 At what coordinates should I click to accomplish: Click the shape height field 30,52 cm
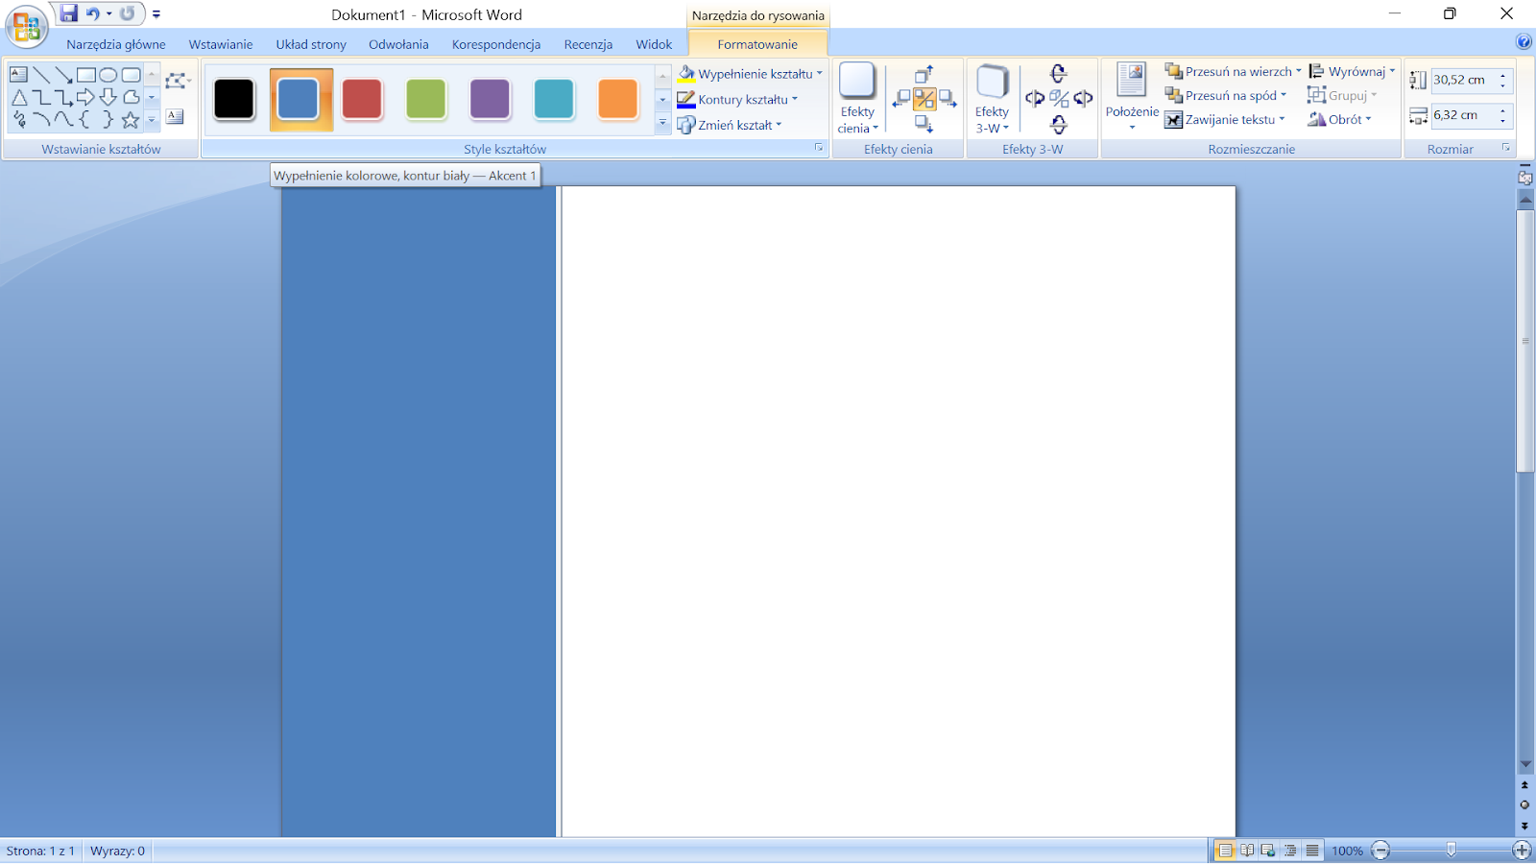click(x=1460, y=81)
